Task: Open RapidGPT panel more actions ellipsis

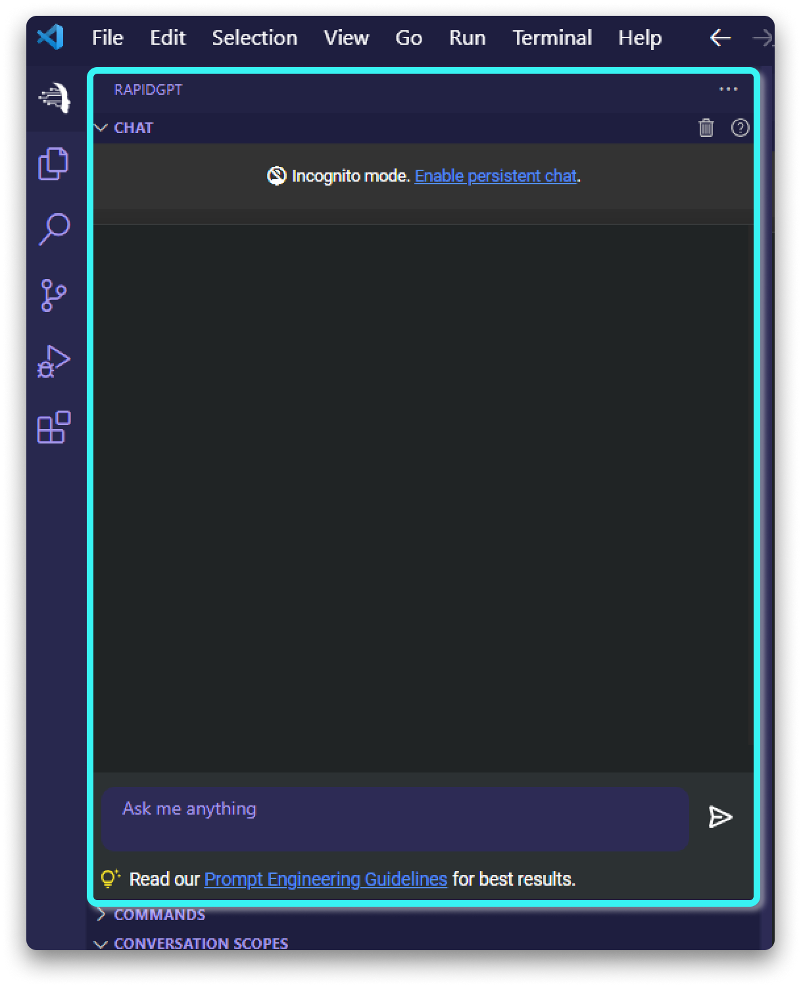Action: pos(728,89)
